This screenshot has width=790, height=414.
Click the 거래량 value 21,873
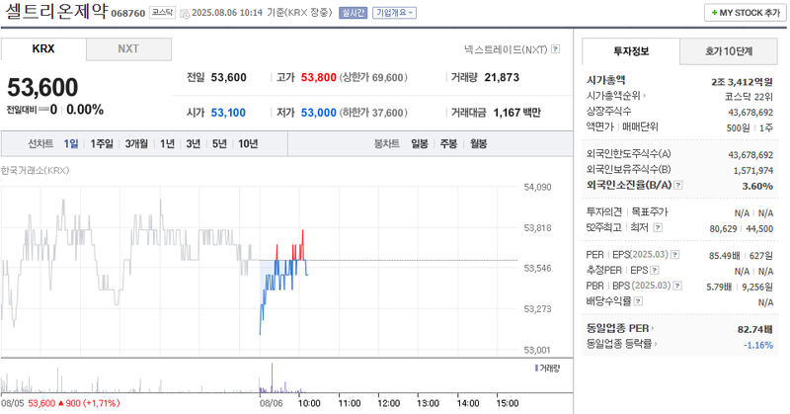tap(502, 78)
